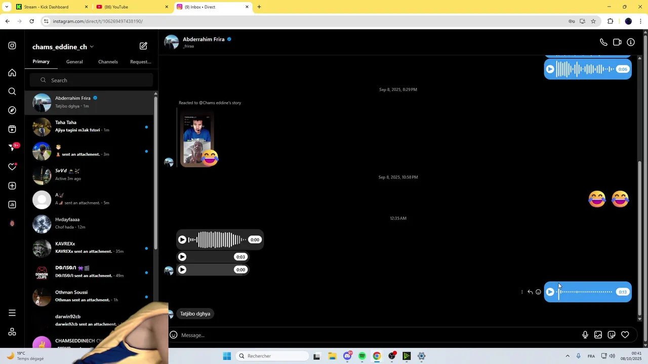
Task: Attach a photo with image icon
Action: (x=598, y=335)
